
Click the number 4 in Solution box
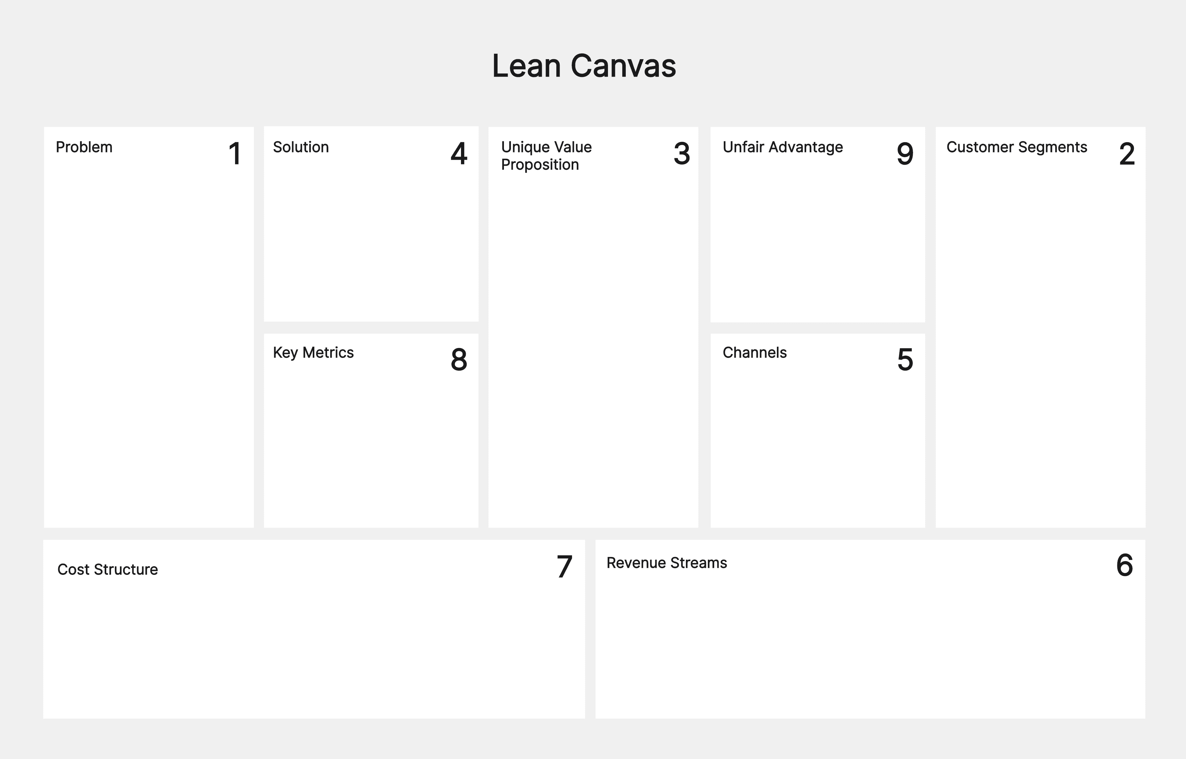point(459,153)
